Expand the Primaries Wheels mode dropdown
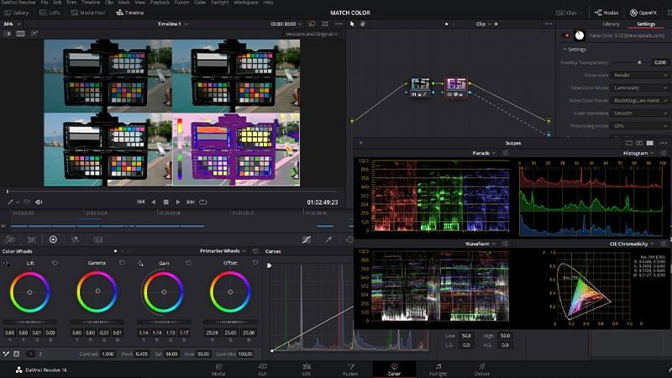 223,250
